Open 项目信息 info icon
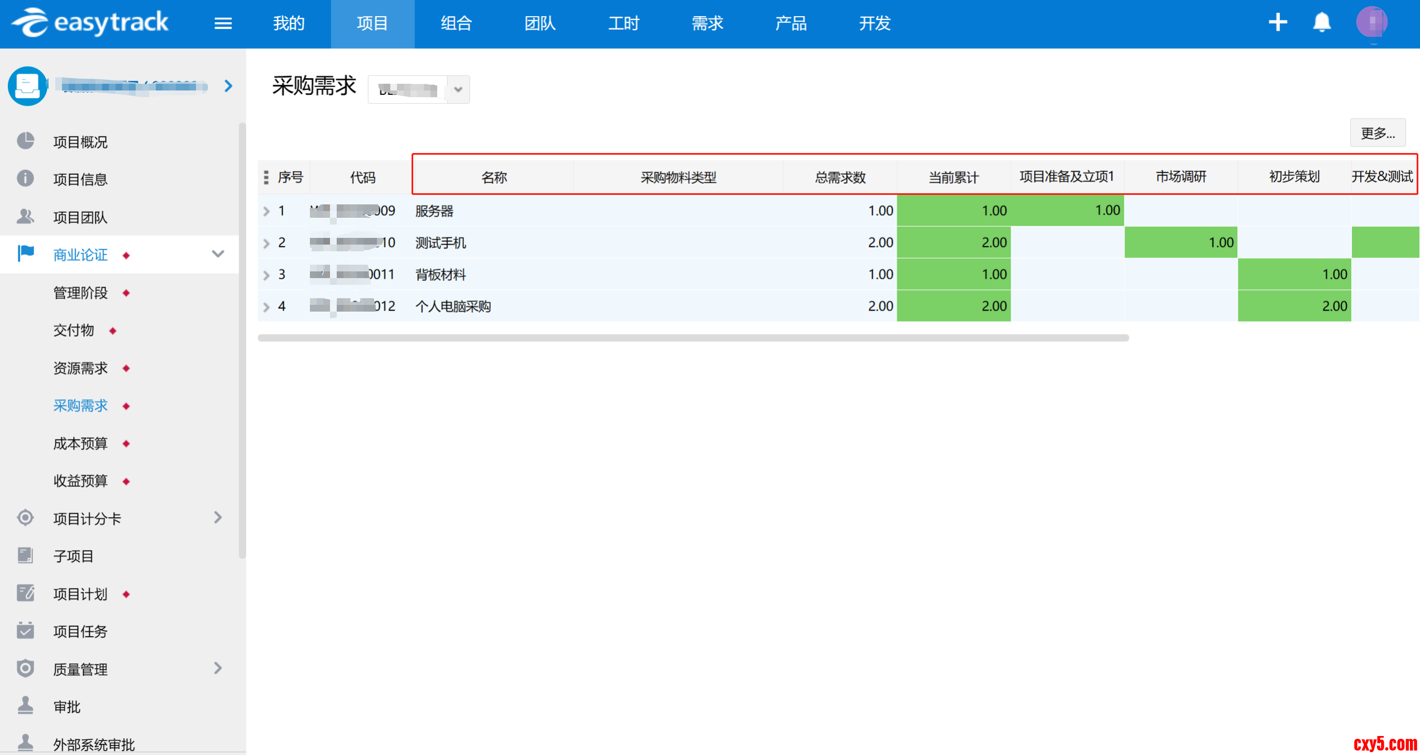 [26, 179]
